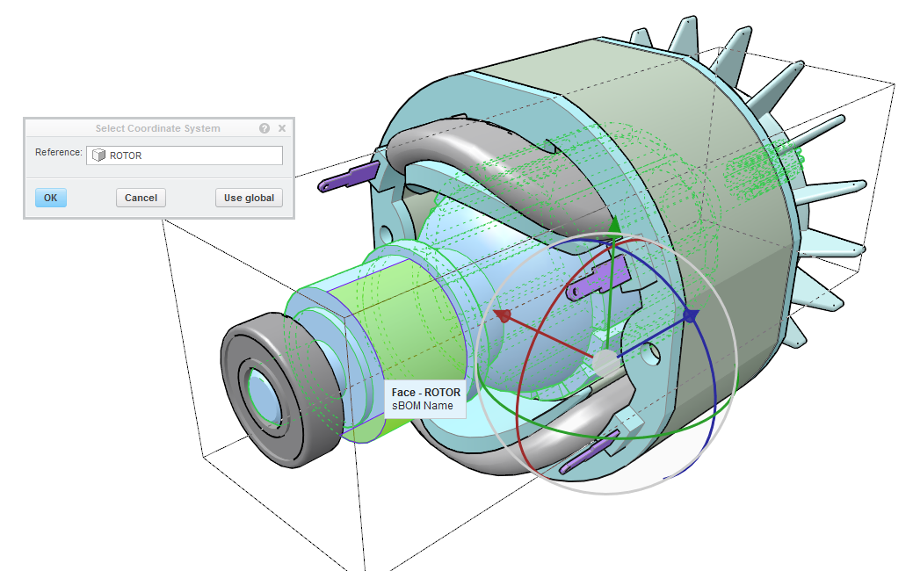Screen dimensions: 913x571
Task: Click the gizmo's center origin sphere
Action: point(606,362)
